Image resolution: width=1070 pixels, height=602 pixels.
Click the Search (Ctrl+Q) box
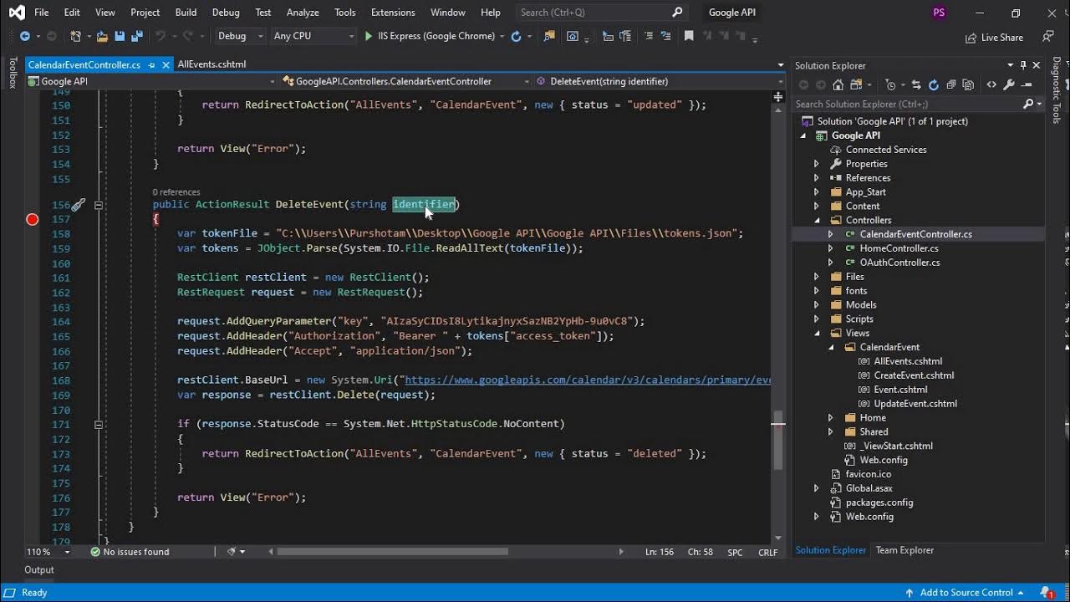[602, 13]
